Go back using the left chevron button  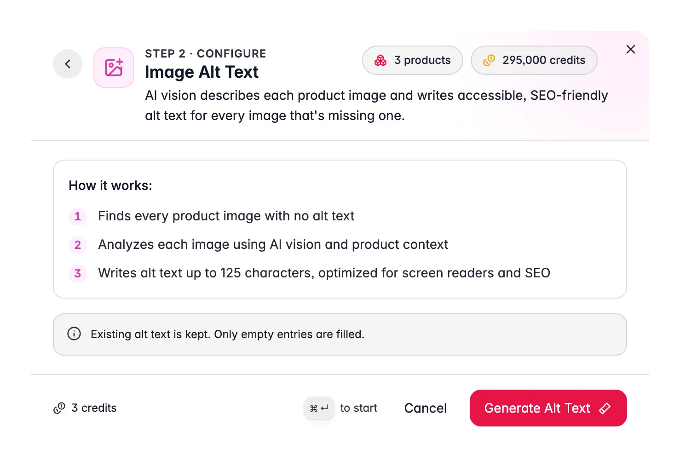pyautogui.click(x=68, y=64)
